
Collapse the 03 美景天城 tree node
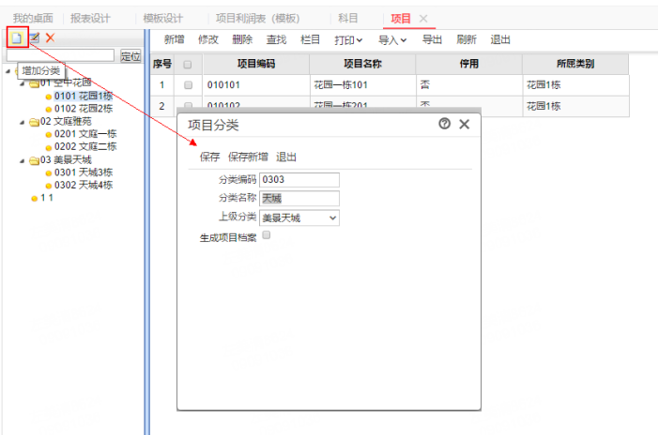coord(22,160)
